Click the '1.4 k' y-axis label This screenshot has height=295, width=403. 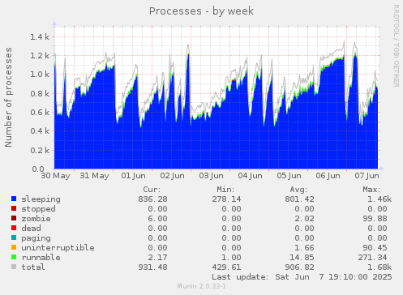40,37
